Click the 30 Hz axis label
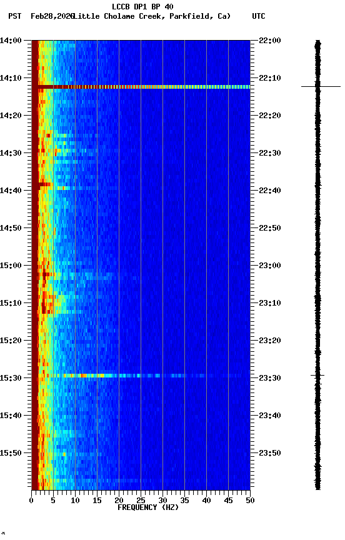 pos(162,501)
